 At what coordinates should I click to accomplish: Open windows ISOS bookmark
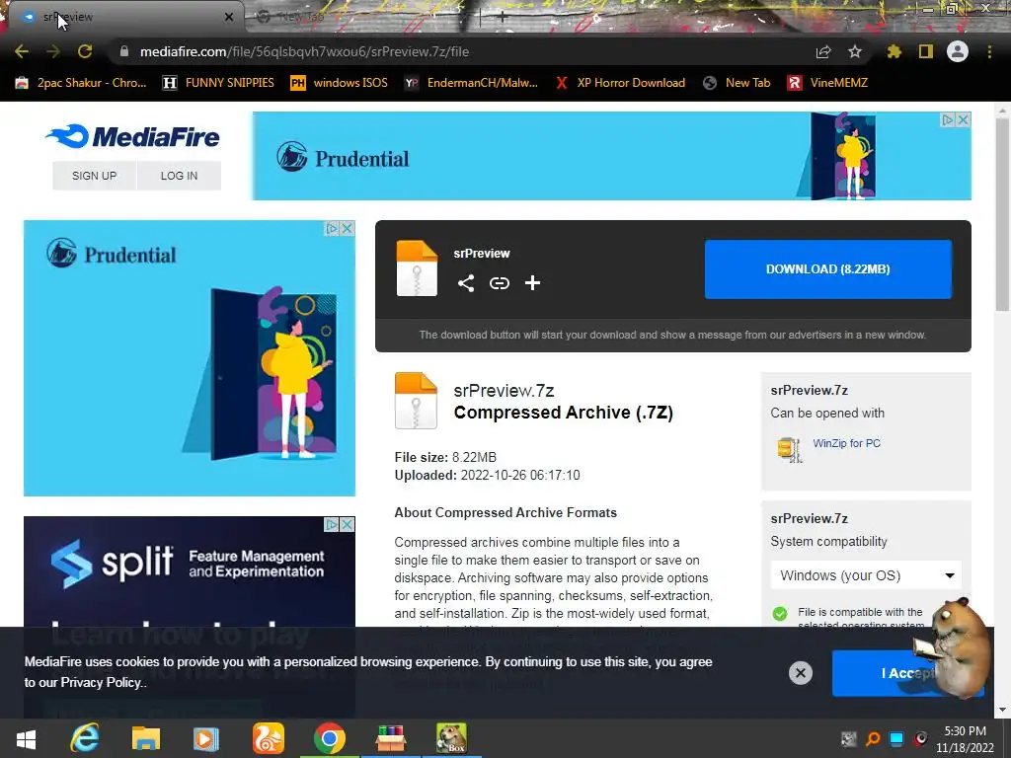tap(340, 83)
